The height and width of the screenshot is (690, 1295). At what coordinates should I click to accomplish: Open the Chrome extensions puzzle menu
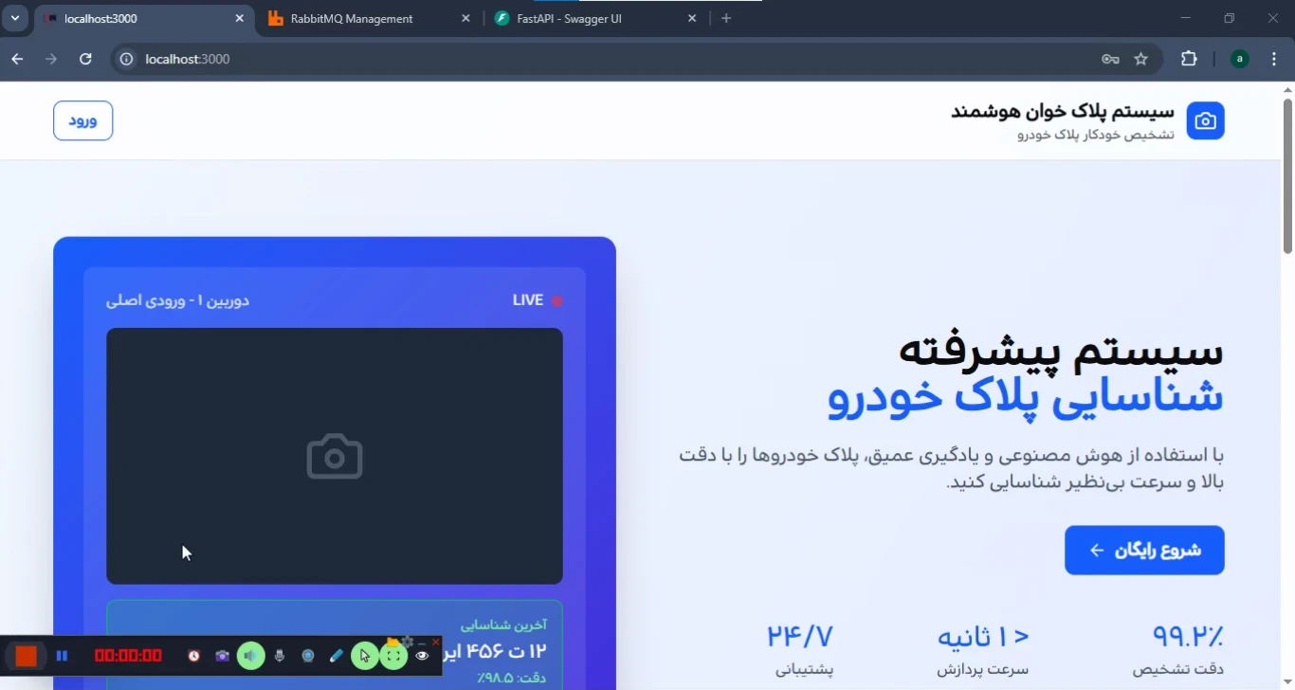coord(1189,59)
